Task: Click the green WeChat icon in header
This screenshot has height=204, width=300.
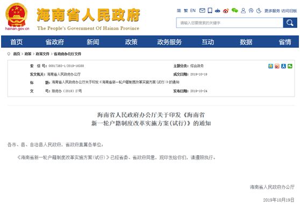Action: click(234, 11)
